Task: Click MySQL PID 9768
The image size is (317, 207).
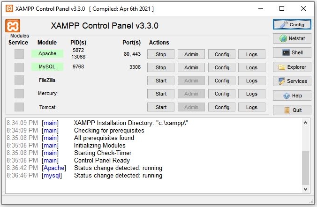Action: pos(78,67)
